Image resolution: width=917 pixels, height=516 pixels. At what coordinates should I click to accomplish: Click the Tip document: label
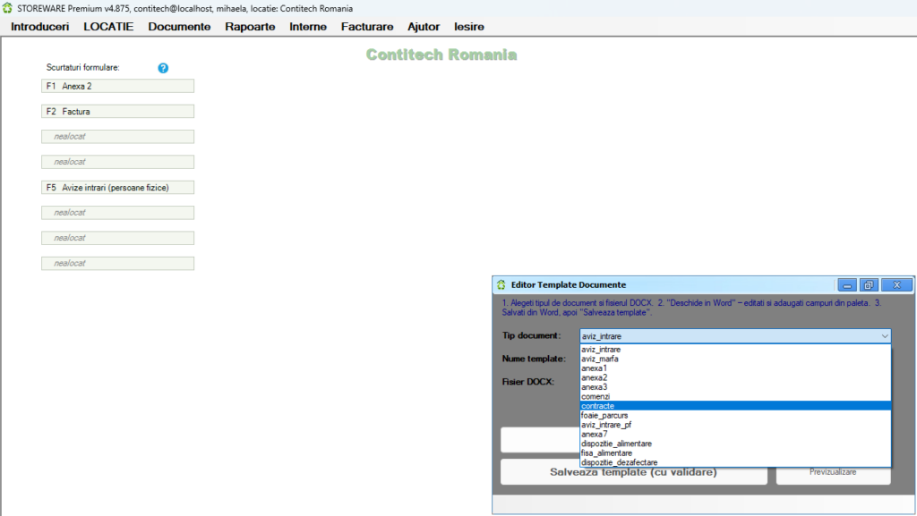click(x=531, y=335)
